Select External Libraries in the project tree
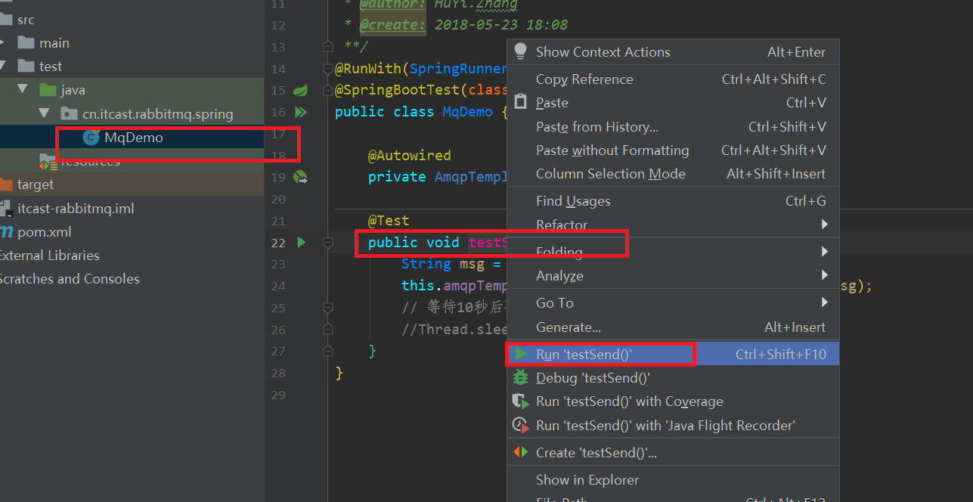Screen dimensions: 973x502 tap(49, 256)
